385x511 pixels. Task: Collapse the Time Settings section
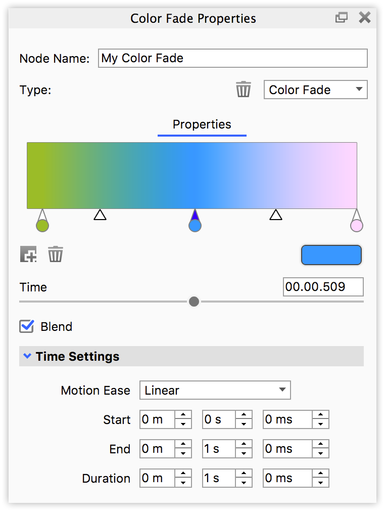pyautogui.click(x=27, y=356)
